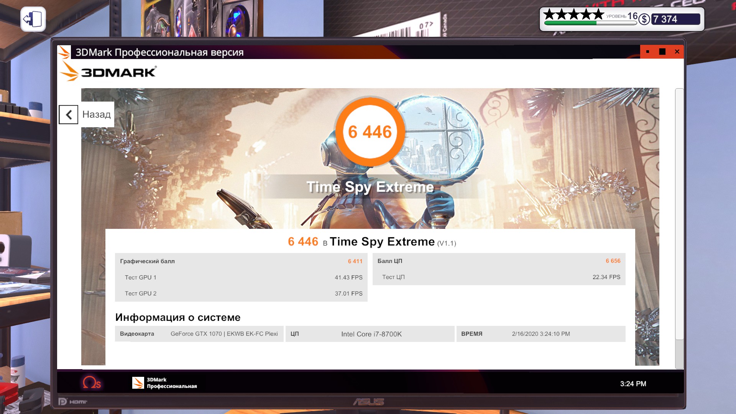Click the dollar sign icon
The width and height of the screenshot is (736, 414).
644,19
